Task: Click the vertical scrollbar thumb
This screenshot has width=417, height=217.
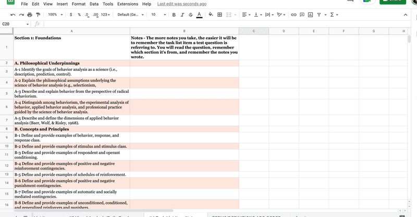Action: pos(409,39)
